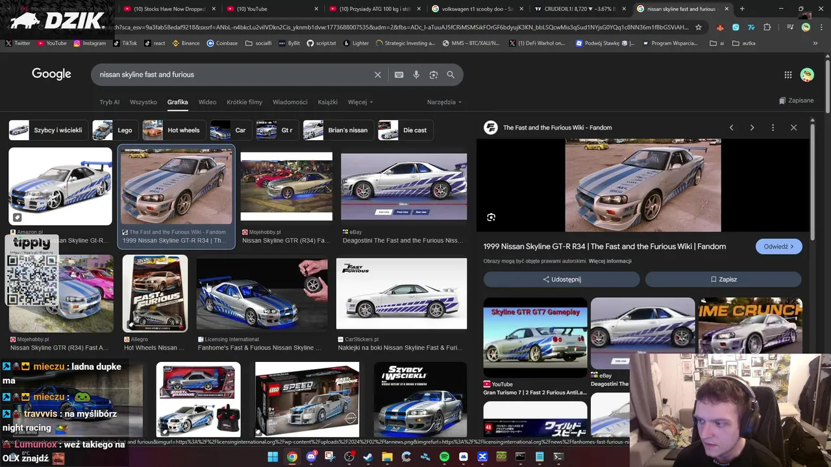Close the image preview panel
831x467 pixels.
(793, 128)
